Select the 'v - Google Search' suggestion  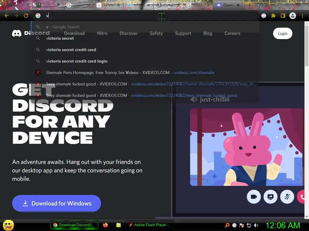coord(145,27)
